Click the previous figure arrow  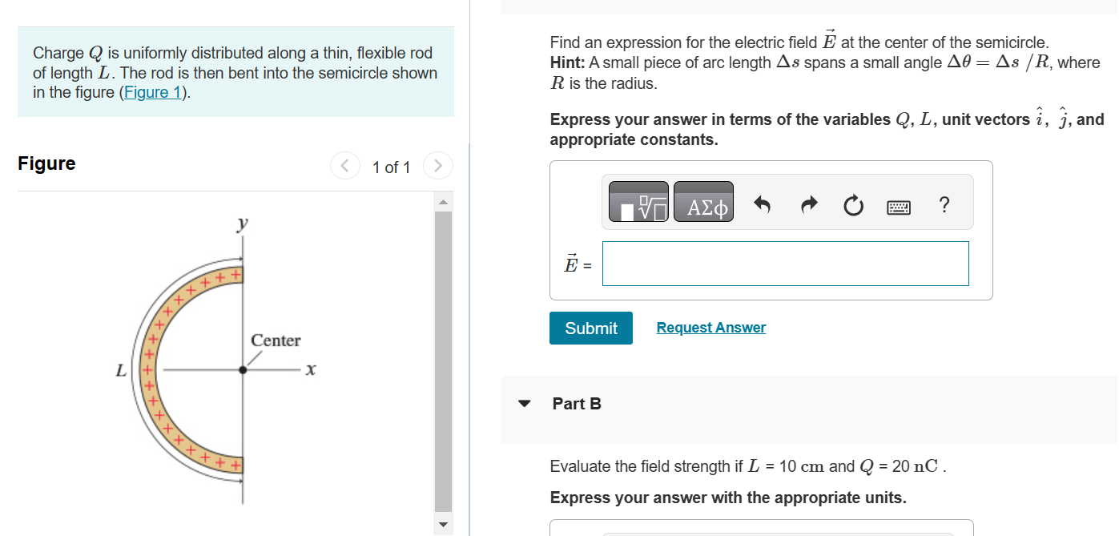point(345,166)
